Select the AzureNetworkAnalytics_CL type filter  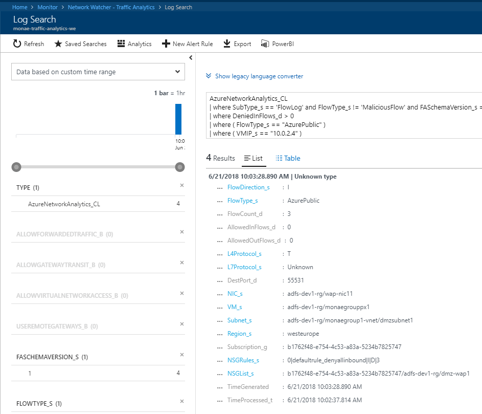(64, 204)
